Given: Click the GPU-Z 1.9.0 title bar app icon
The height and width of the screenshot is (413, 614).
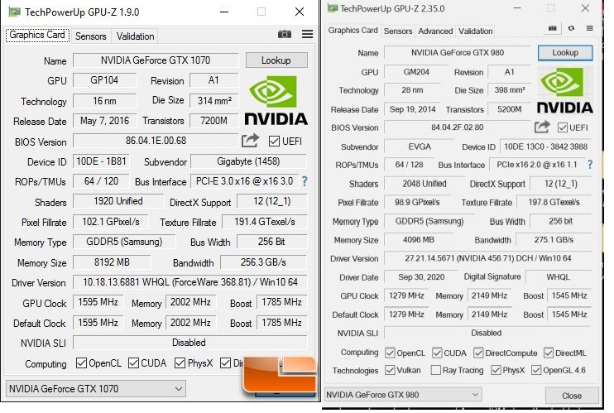Looking at the screenshot, I should (x=15, y=12).
